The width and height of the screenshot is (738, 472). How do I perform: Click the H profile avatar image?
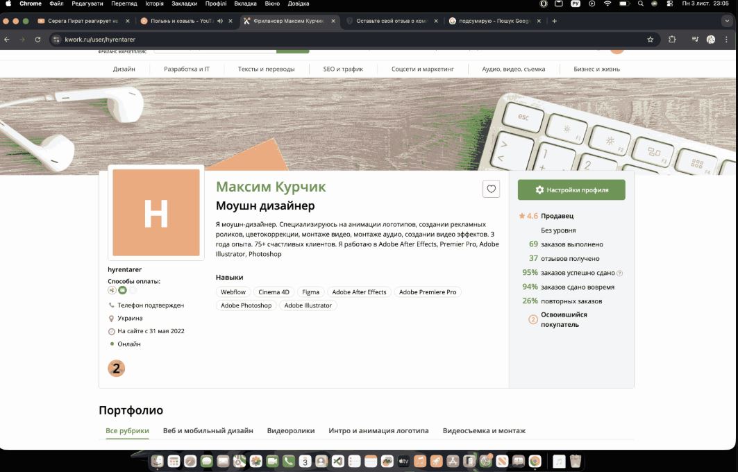156,213
